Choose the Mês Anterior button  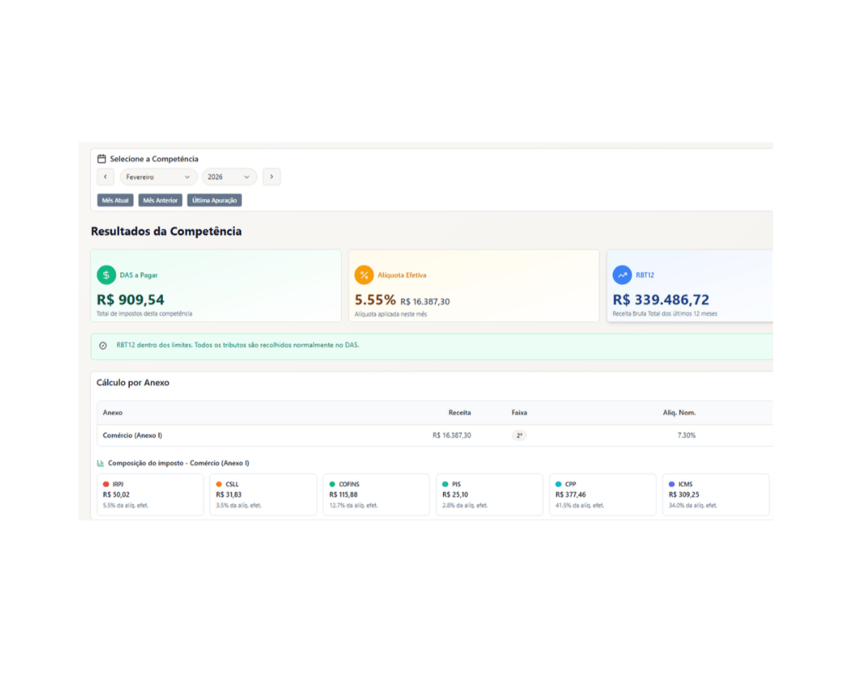click(x=160, y=200)
